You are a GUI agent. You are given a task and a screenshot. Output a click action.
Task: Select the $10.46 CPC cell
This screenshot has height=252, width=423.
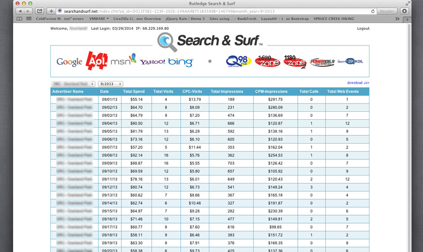click(195, 203)
